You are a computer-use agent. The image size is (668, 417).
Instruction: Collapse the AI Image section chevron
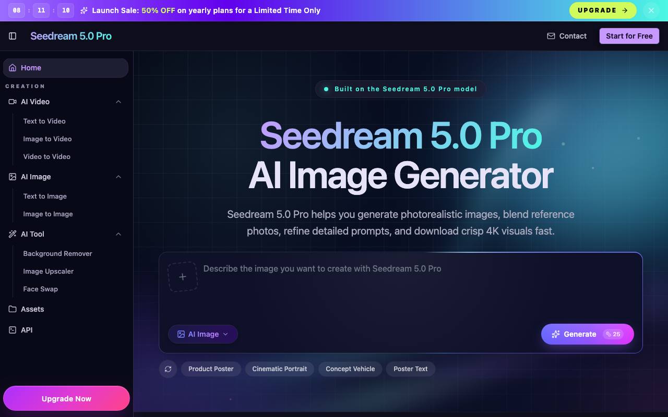coord(118,177)
